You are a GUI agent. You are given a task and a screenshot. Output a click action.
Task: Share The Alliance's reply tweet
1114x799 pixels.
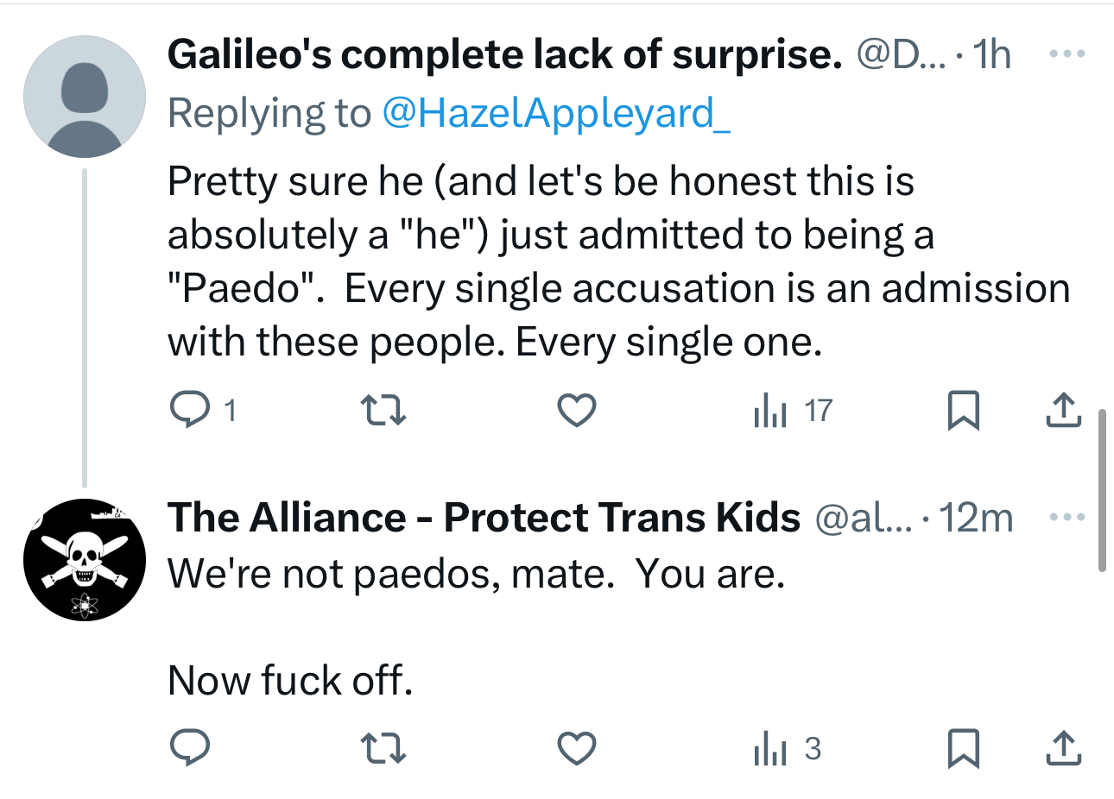[1063, 748]
